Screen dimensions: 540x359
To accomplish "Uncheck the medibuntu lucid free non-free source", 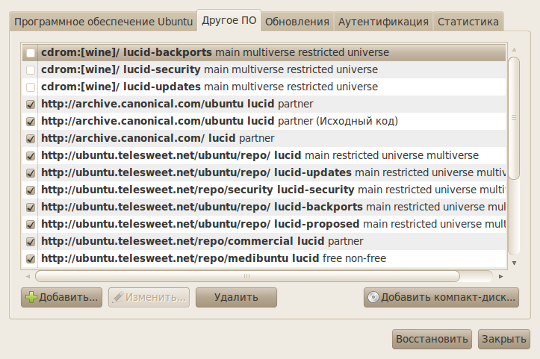I will [31, 259].
